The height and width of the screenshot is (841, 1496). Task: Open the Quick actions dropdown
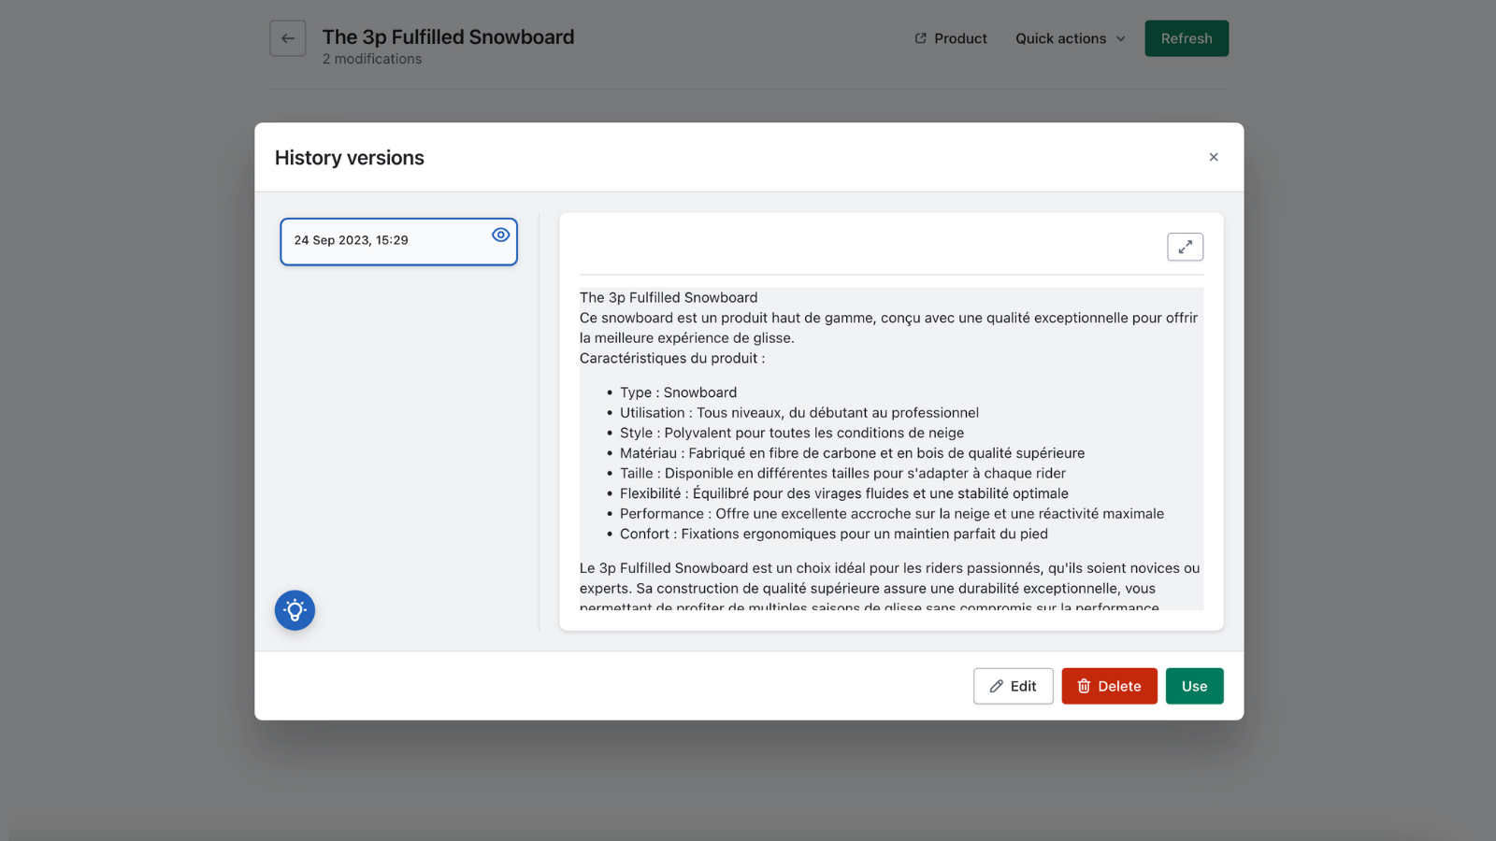coord(1060,38)
